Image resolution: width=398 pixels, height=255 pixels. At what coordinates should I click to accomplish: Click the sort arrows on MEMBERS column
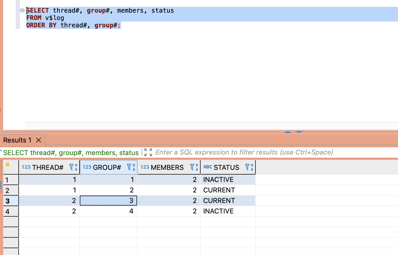pos(197,167)
